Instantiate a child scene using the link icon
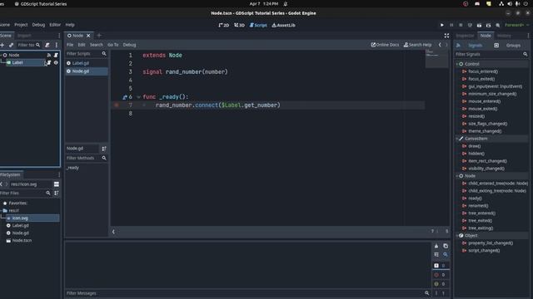The image size is (533, 299). (x=11, y=45)
